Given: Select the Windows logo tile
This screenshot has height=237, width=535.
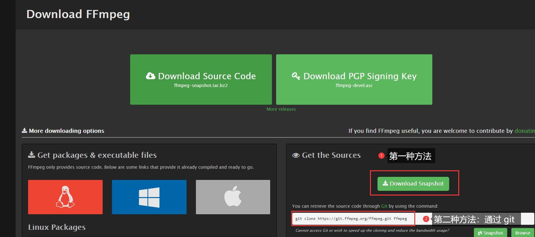Looking at the screenshot, I should click(x=149, y=197).
